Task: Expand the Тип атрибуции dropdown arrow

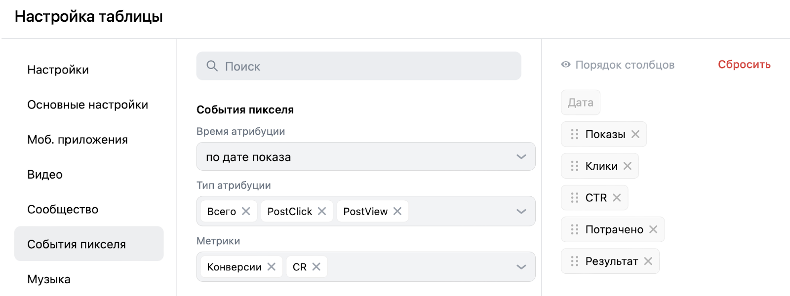Action: pyautogui.click(x=521, y=211)
